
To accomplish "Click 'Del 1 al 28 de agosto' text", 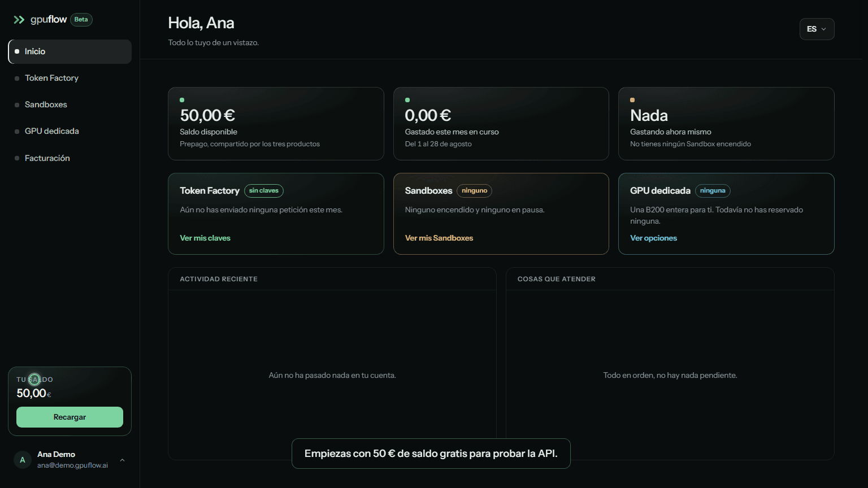I will coord(438,144).
